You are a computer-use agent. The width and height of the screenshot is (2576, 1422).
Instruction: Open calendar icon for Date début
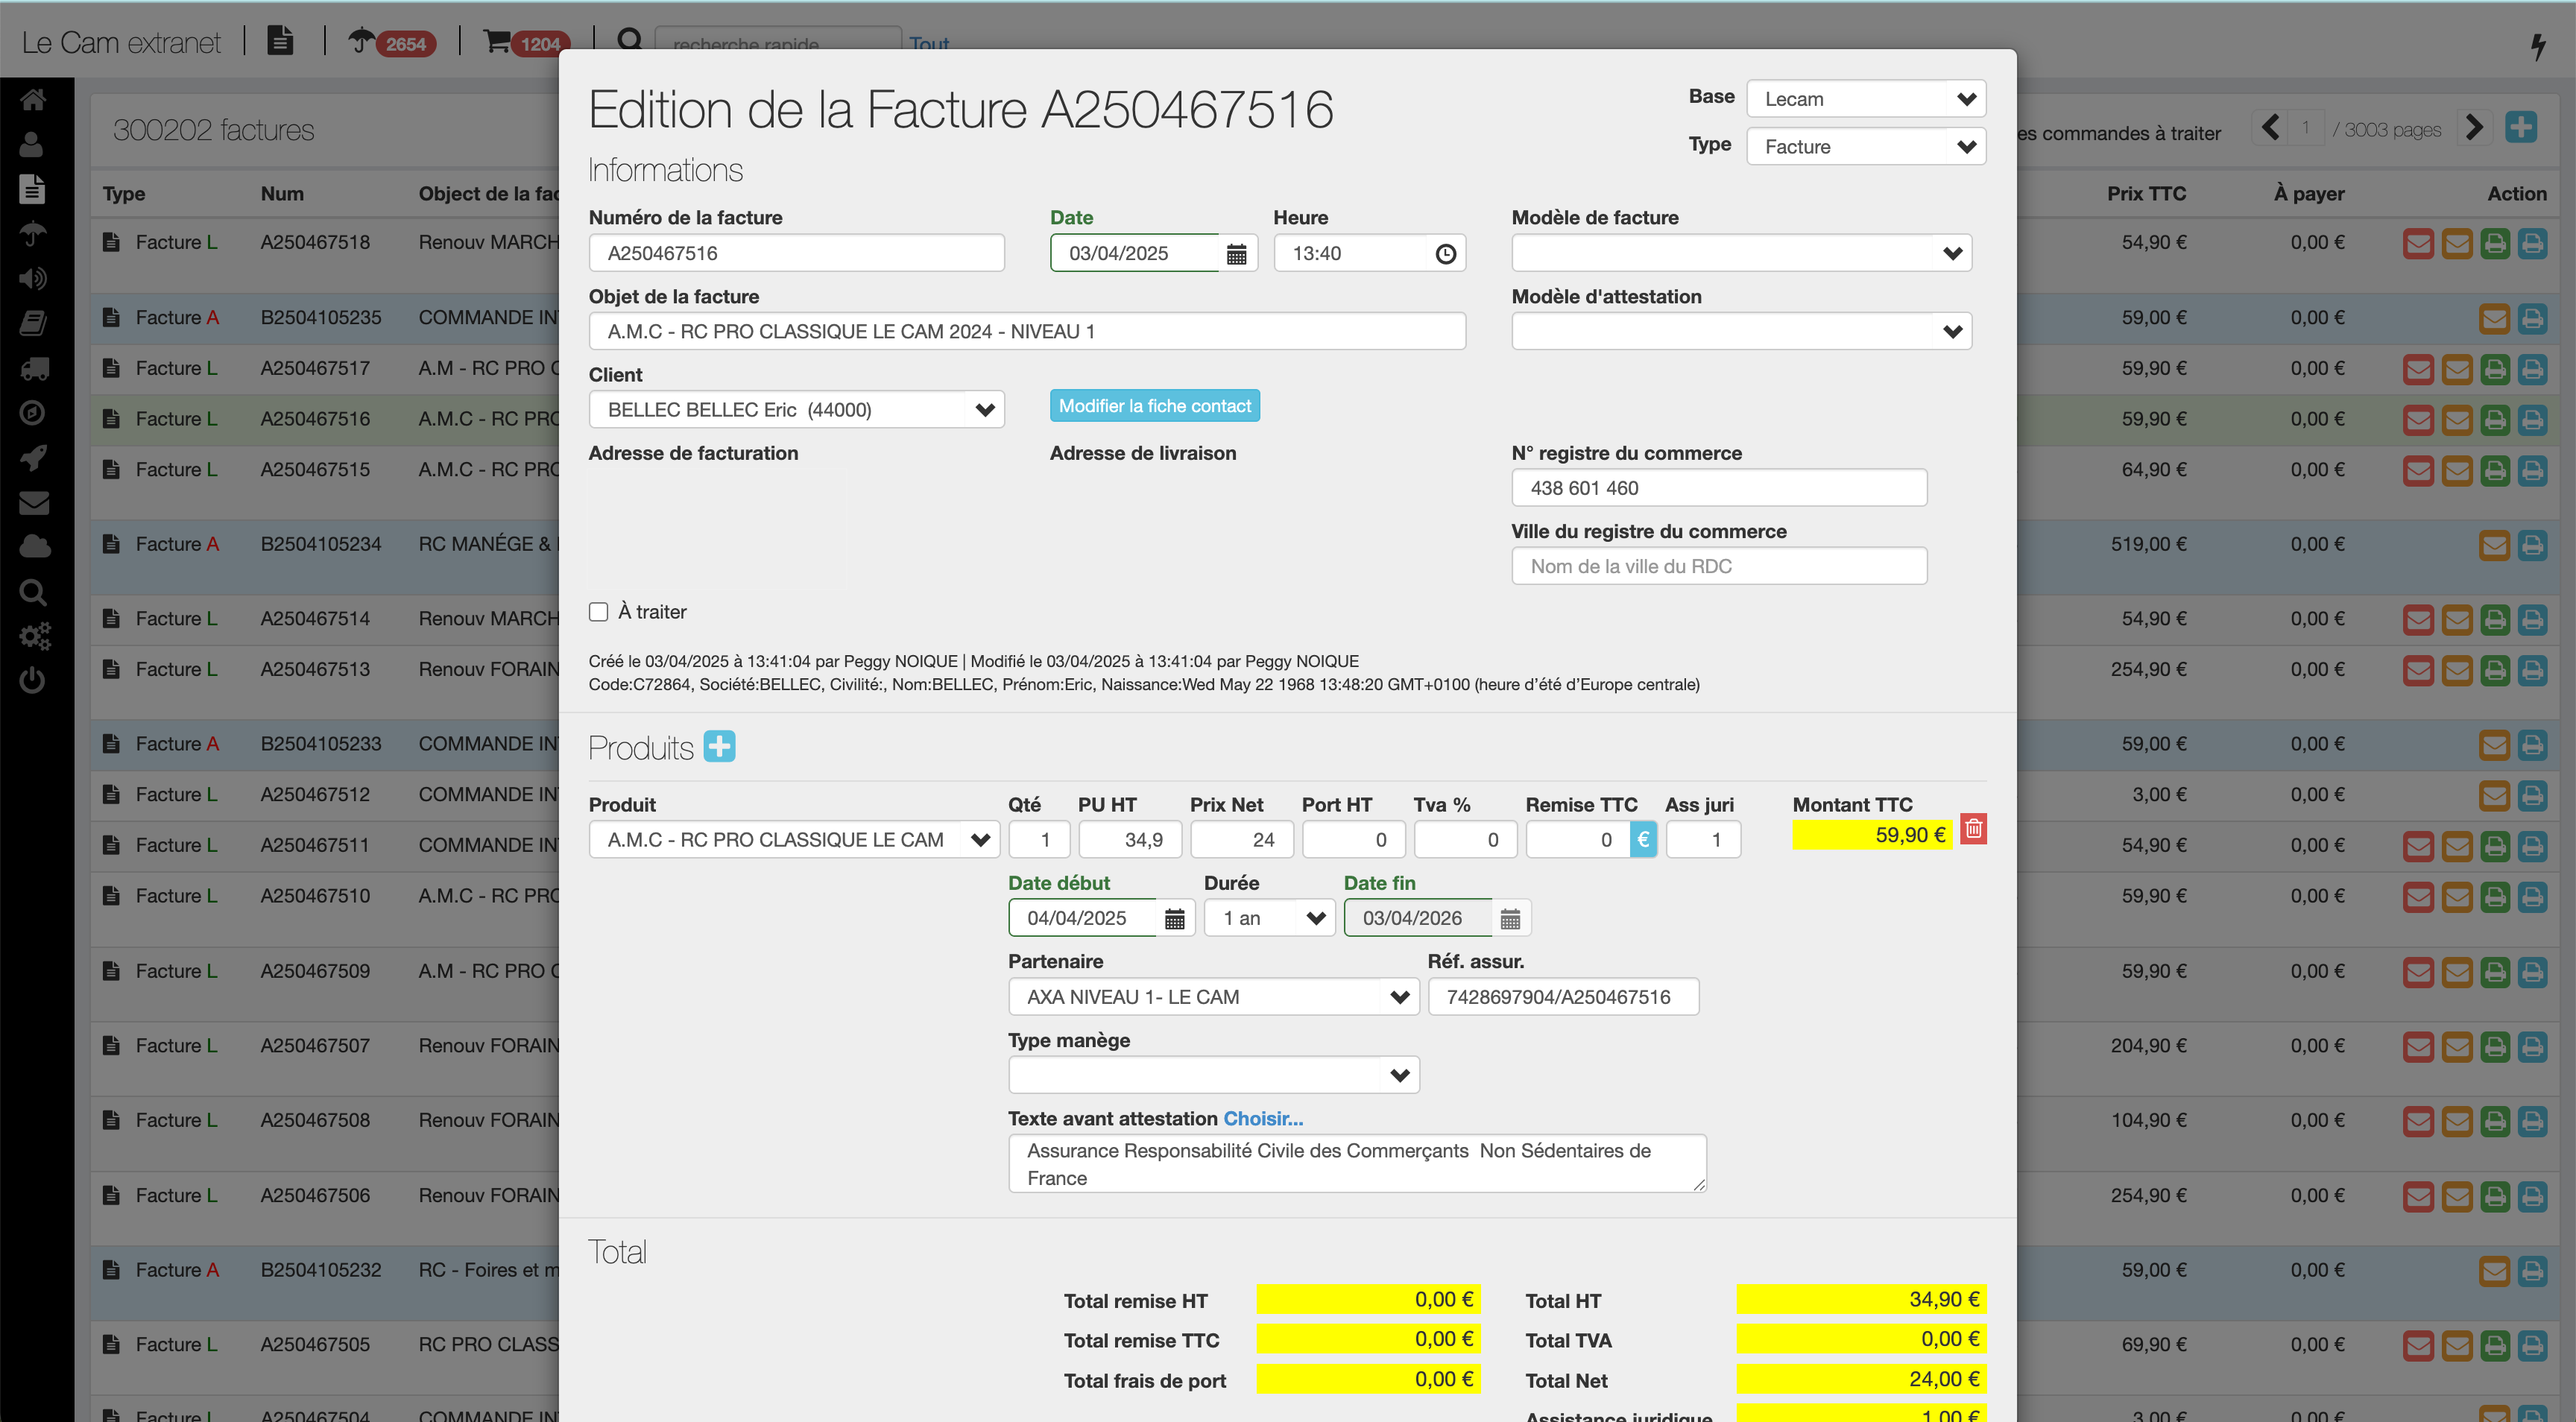pyautogui.click(x=1174, y=919)
